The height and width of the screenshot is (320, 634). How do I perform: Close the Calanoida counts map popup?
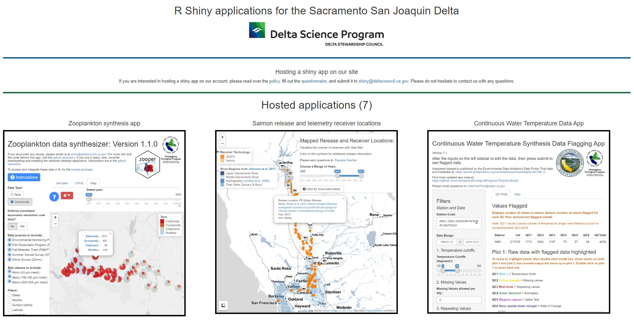pos(110,233)
